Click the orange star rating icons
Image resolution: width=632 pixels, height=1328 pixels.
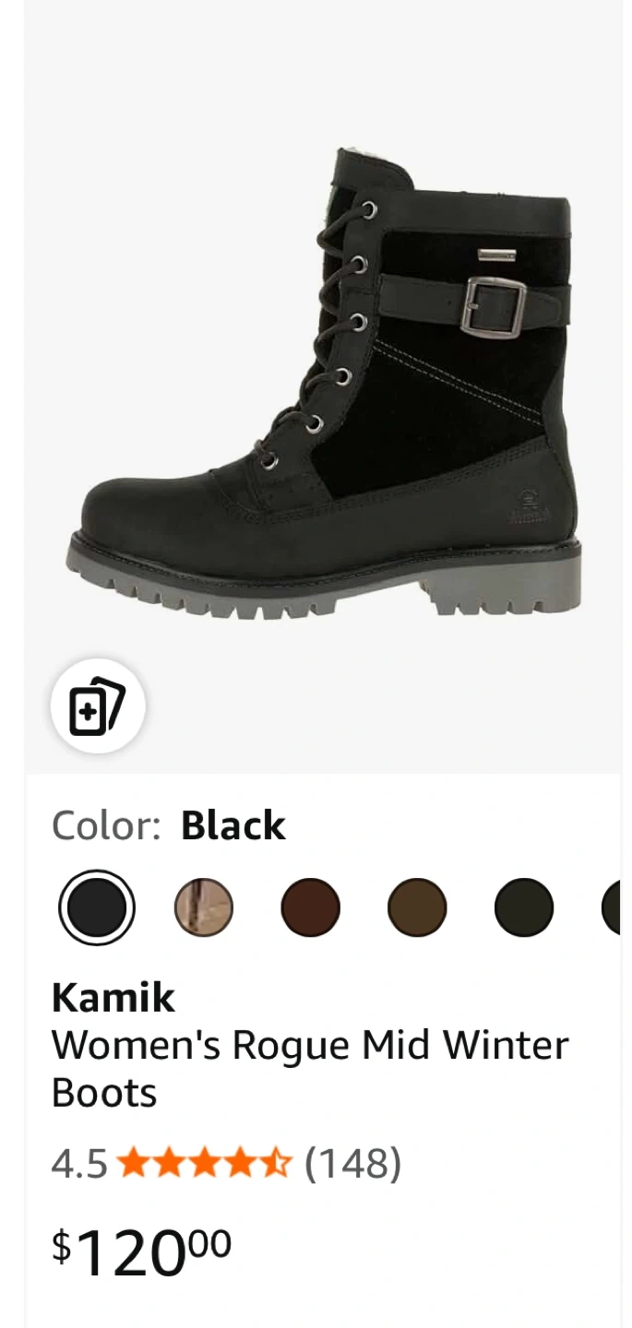click(205, 1164)
